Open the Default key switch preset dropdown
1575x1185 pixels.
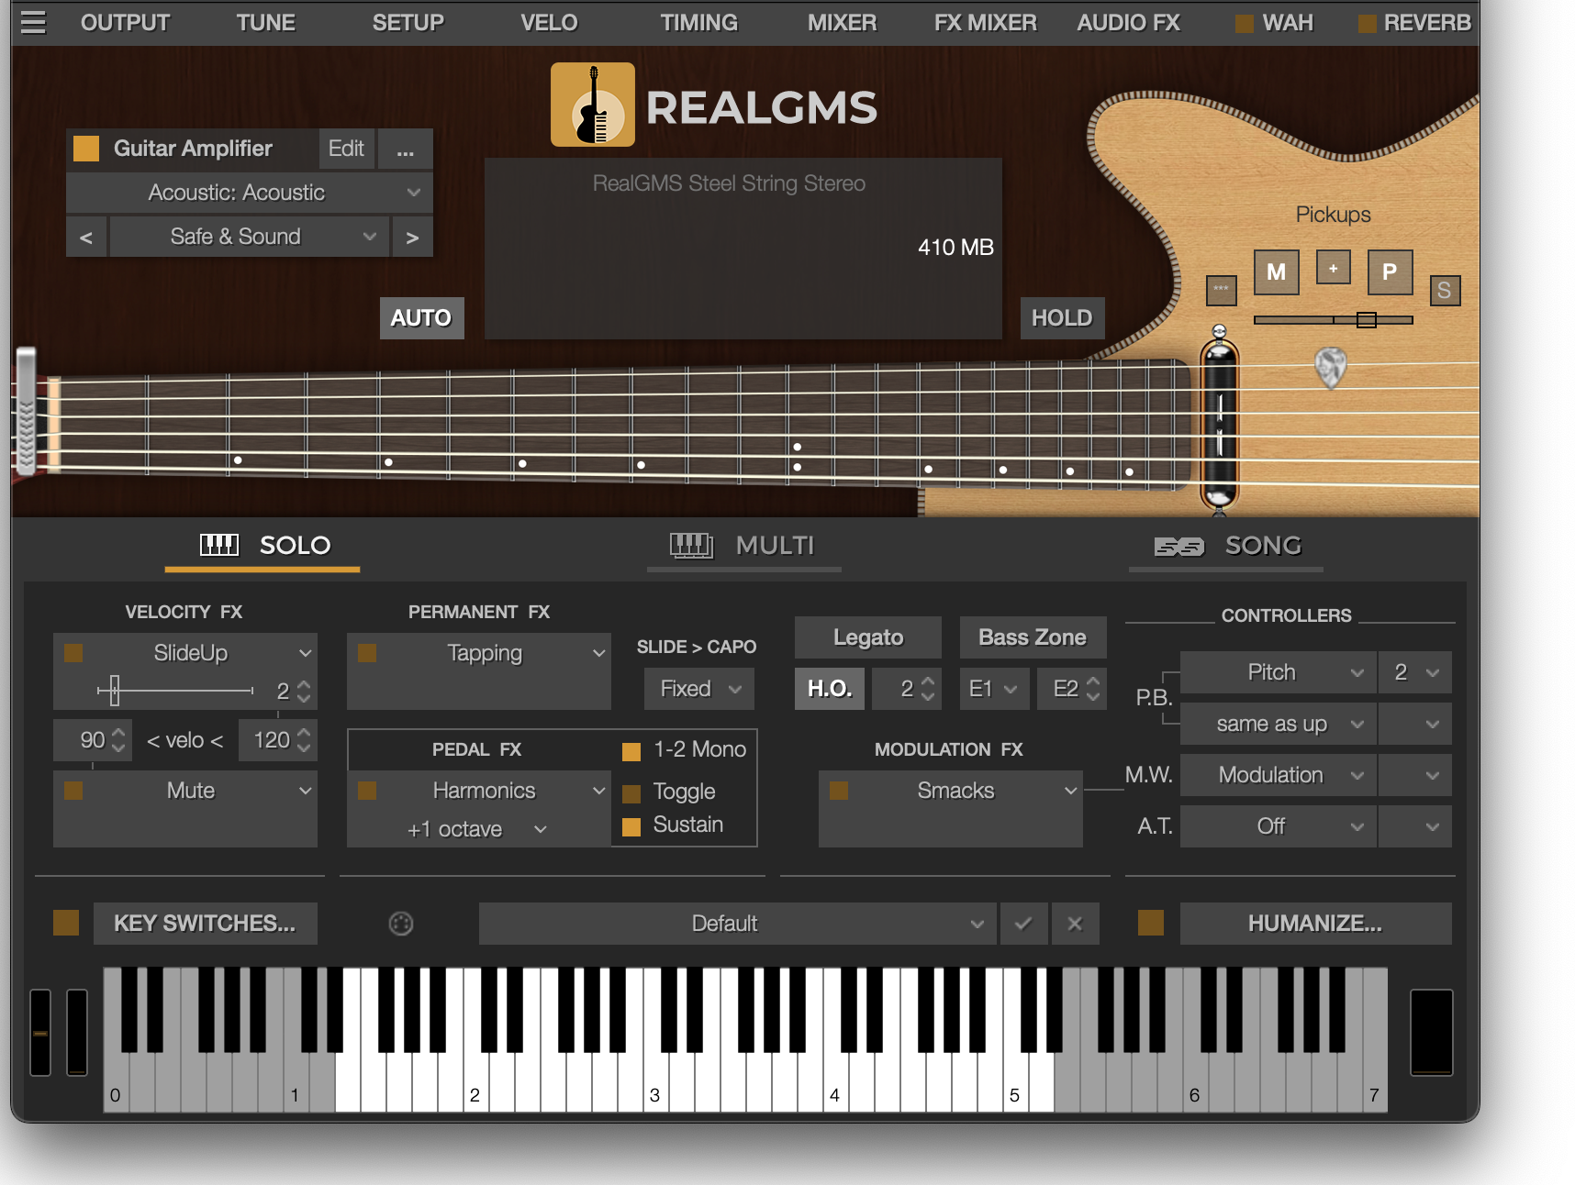click(x=737, y=924)
